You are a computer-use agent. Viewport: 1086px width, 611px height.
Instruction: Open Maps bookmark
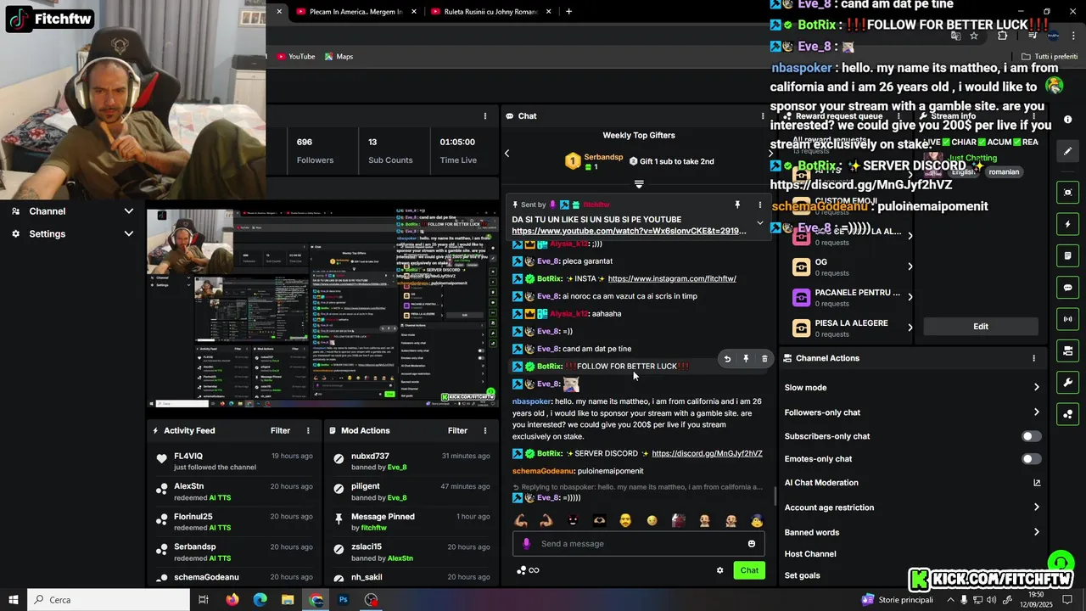pyautogui.click(x=338, y=57)
